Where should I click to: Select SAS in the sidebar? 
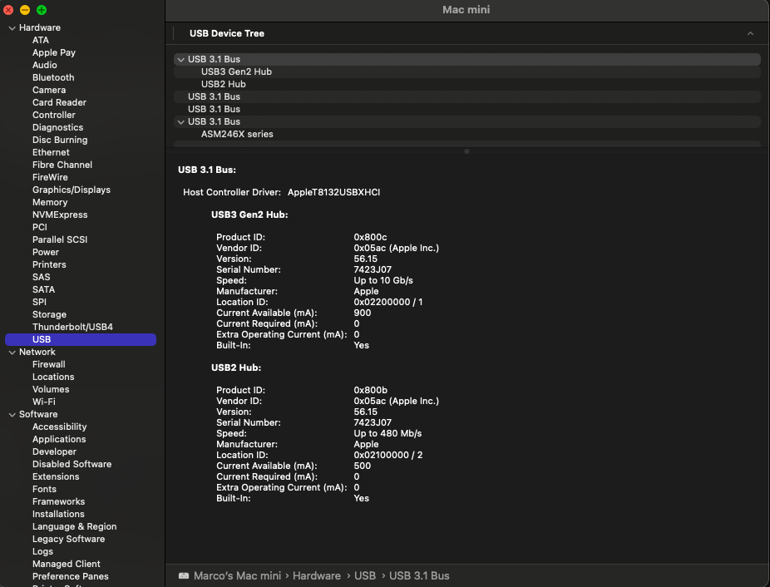click(42, 277)
